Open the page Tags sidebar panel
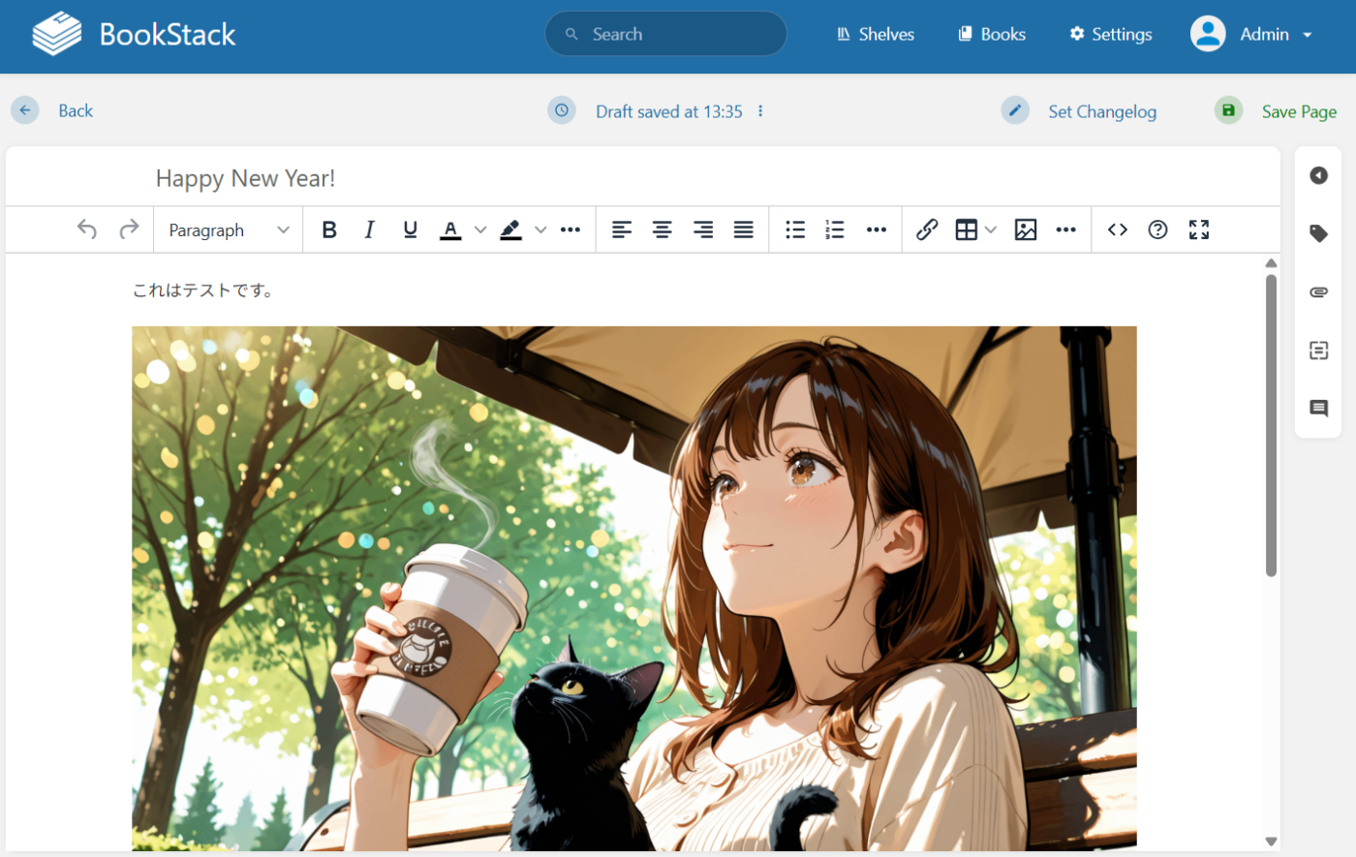The width and height of the screenshot is (1356, 857). click(1318, 233)
